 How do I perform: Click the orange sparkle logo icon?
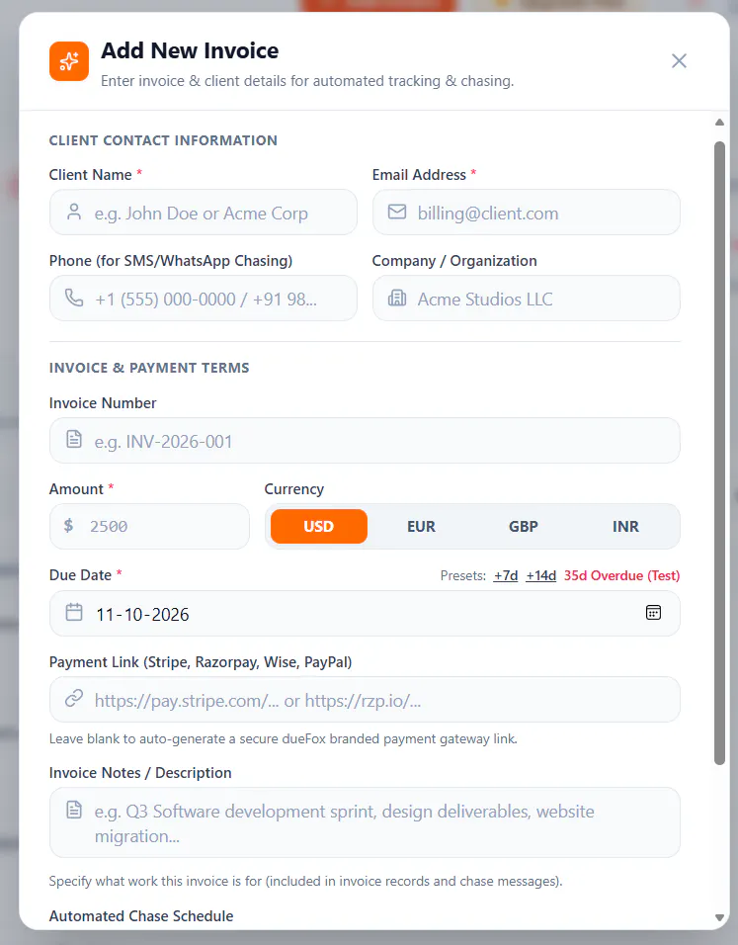pos(69,61)
